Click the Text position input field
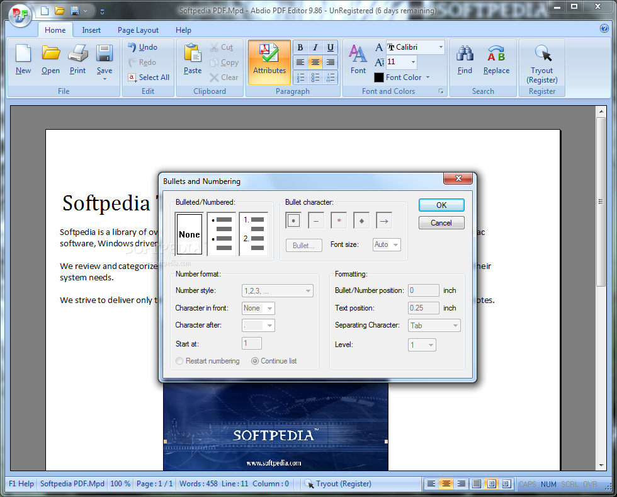 pos(423,308)
